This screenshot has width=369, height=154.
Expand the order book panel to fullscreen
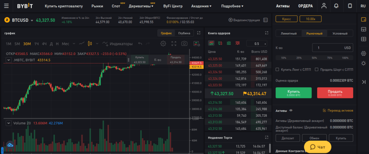(x=267, y=33)
